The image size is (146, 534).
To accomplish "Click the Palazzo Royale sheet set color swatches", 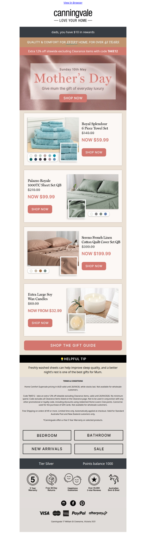I will click(x=99, y=214).
